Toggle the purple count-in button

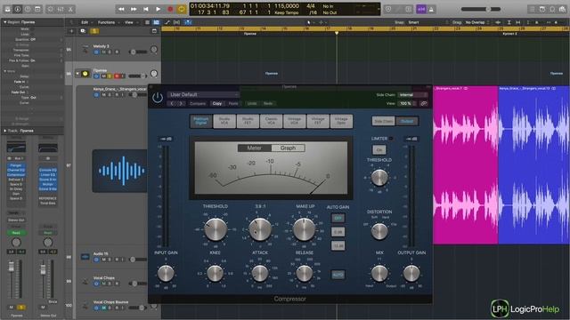tap(421, 9)
